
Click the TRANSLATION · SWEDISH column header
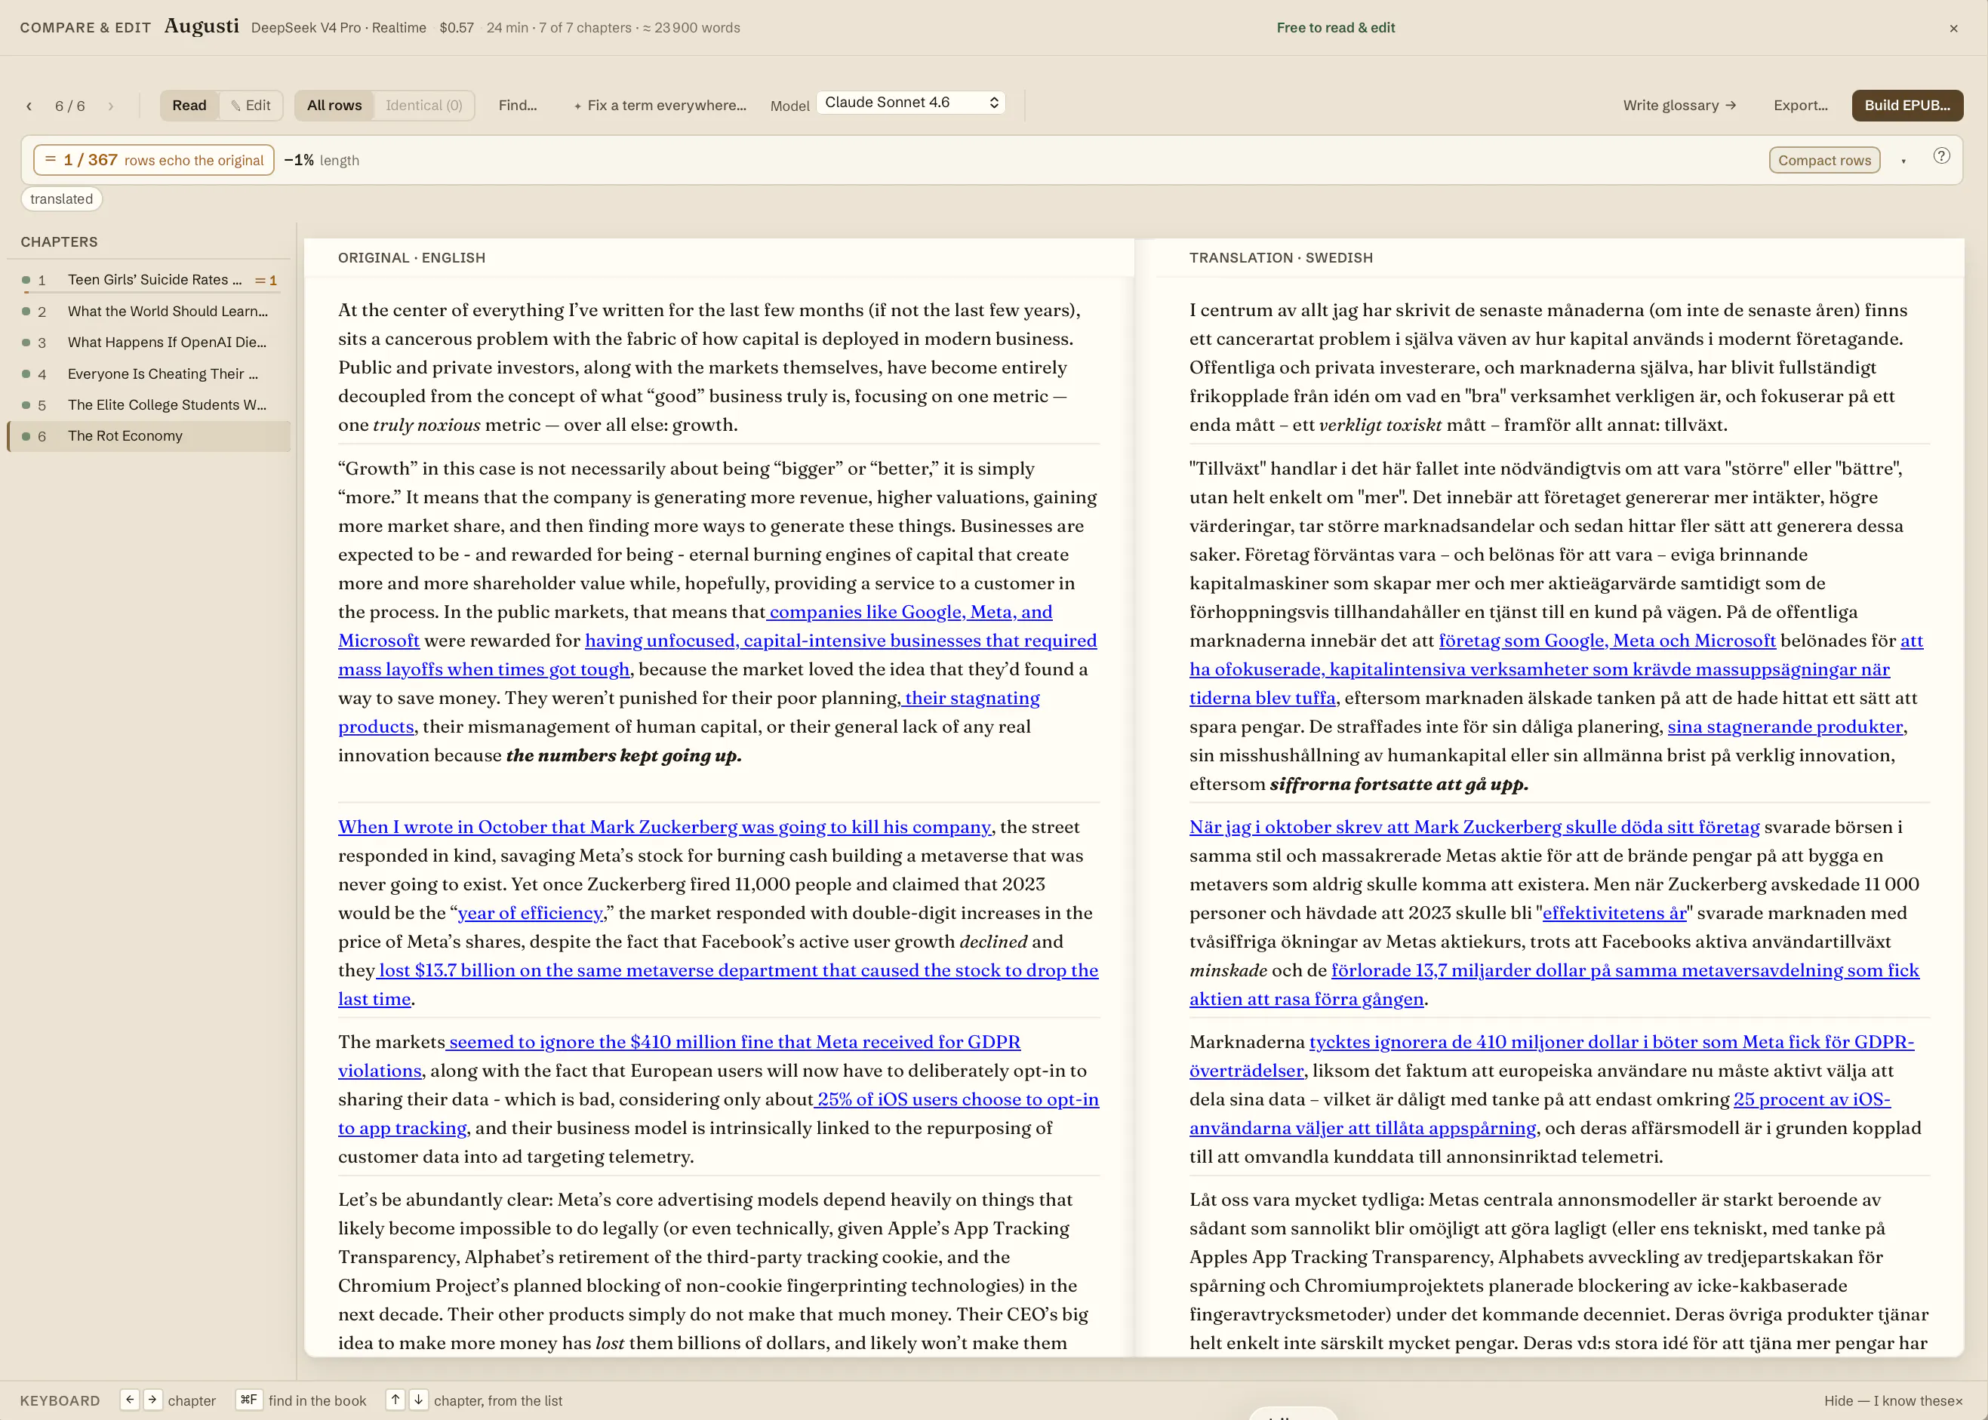(x=1281, y=258)
